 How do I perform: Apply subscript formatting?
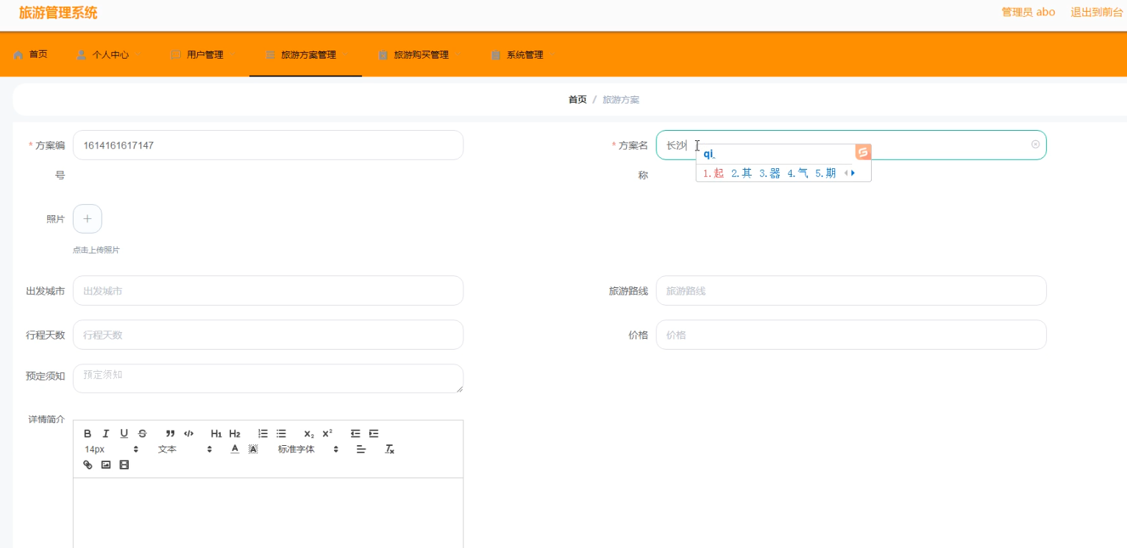click(x=309, y=433)
